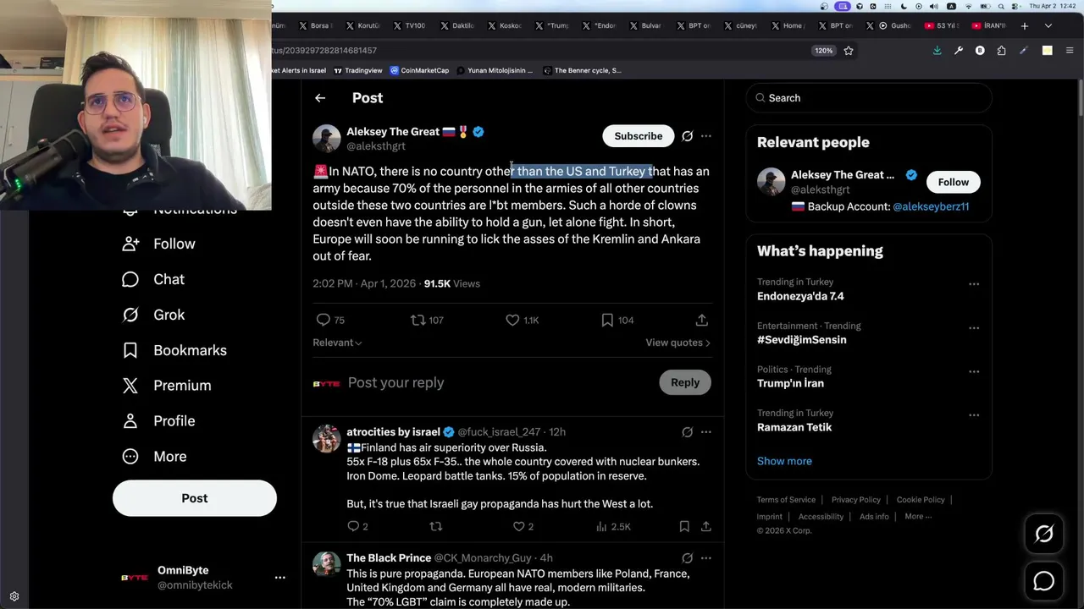Screen dimensions: 1084x609
Task: Open Aleksey The Great profile avatar
Action: pyautogui.click(x=326, y=139)
